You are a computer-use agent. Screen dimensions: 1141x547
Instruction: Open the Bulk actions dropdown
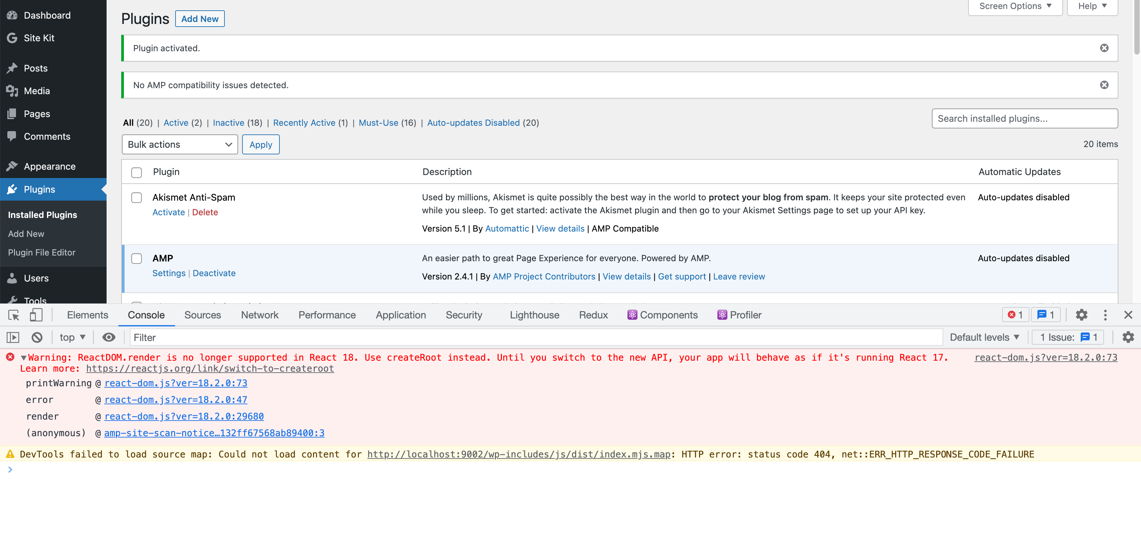[180, 144]
